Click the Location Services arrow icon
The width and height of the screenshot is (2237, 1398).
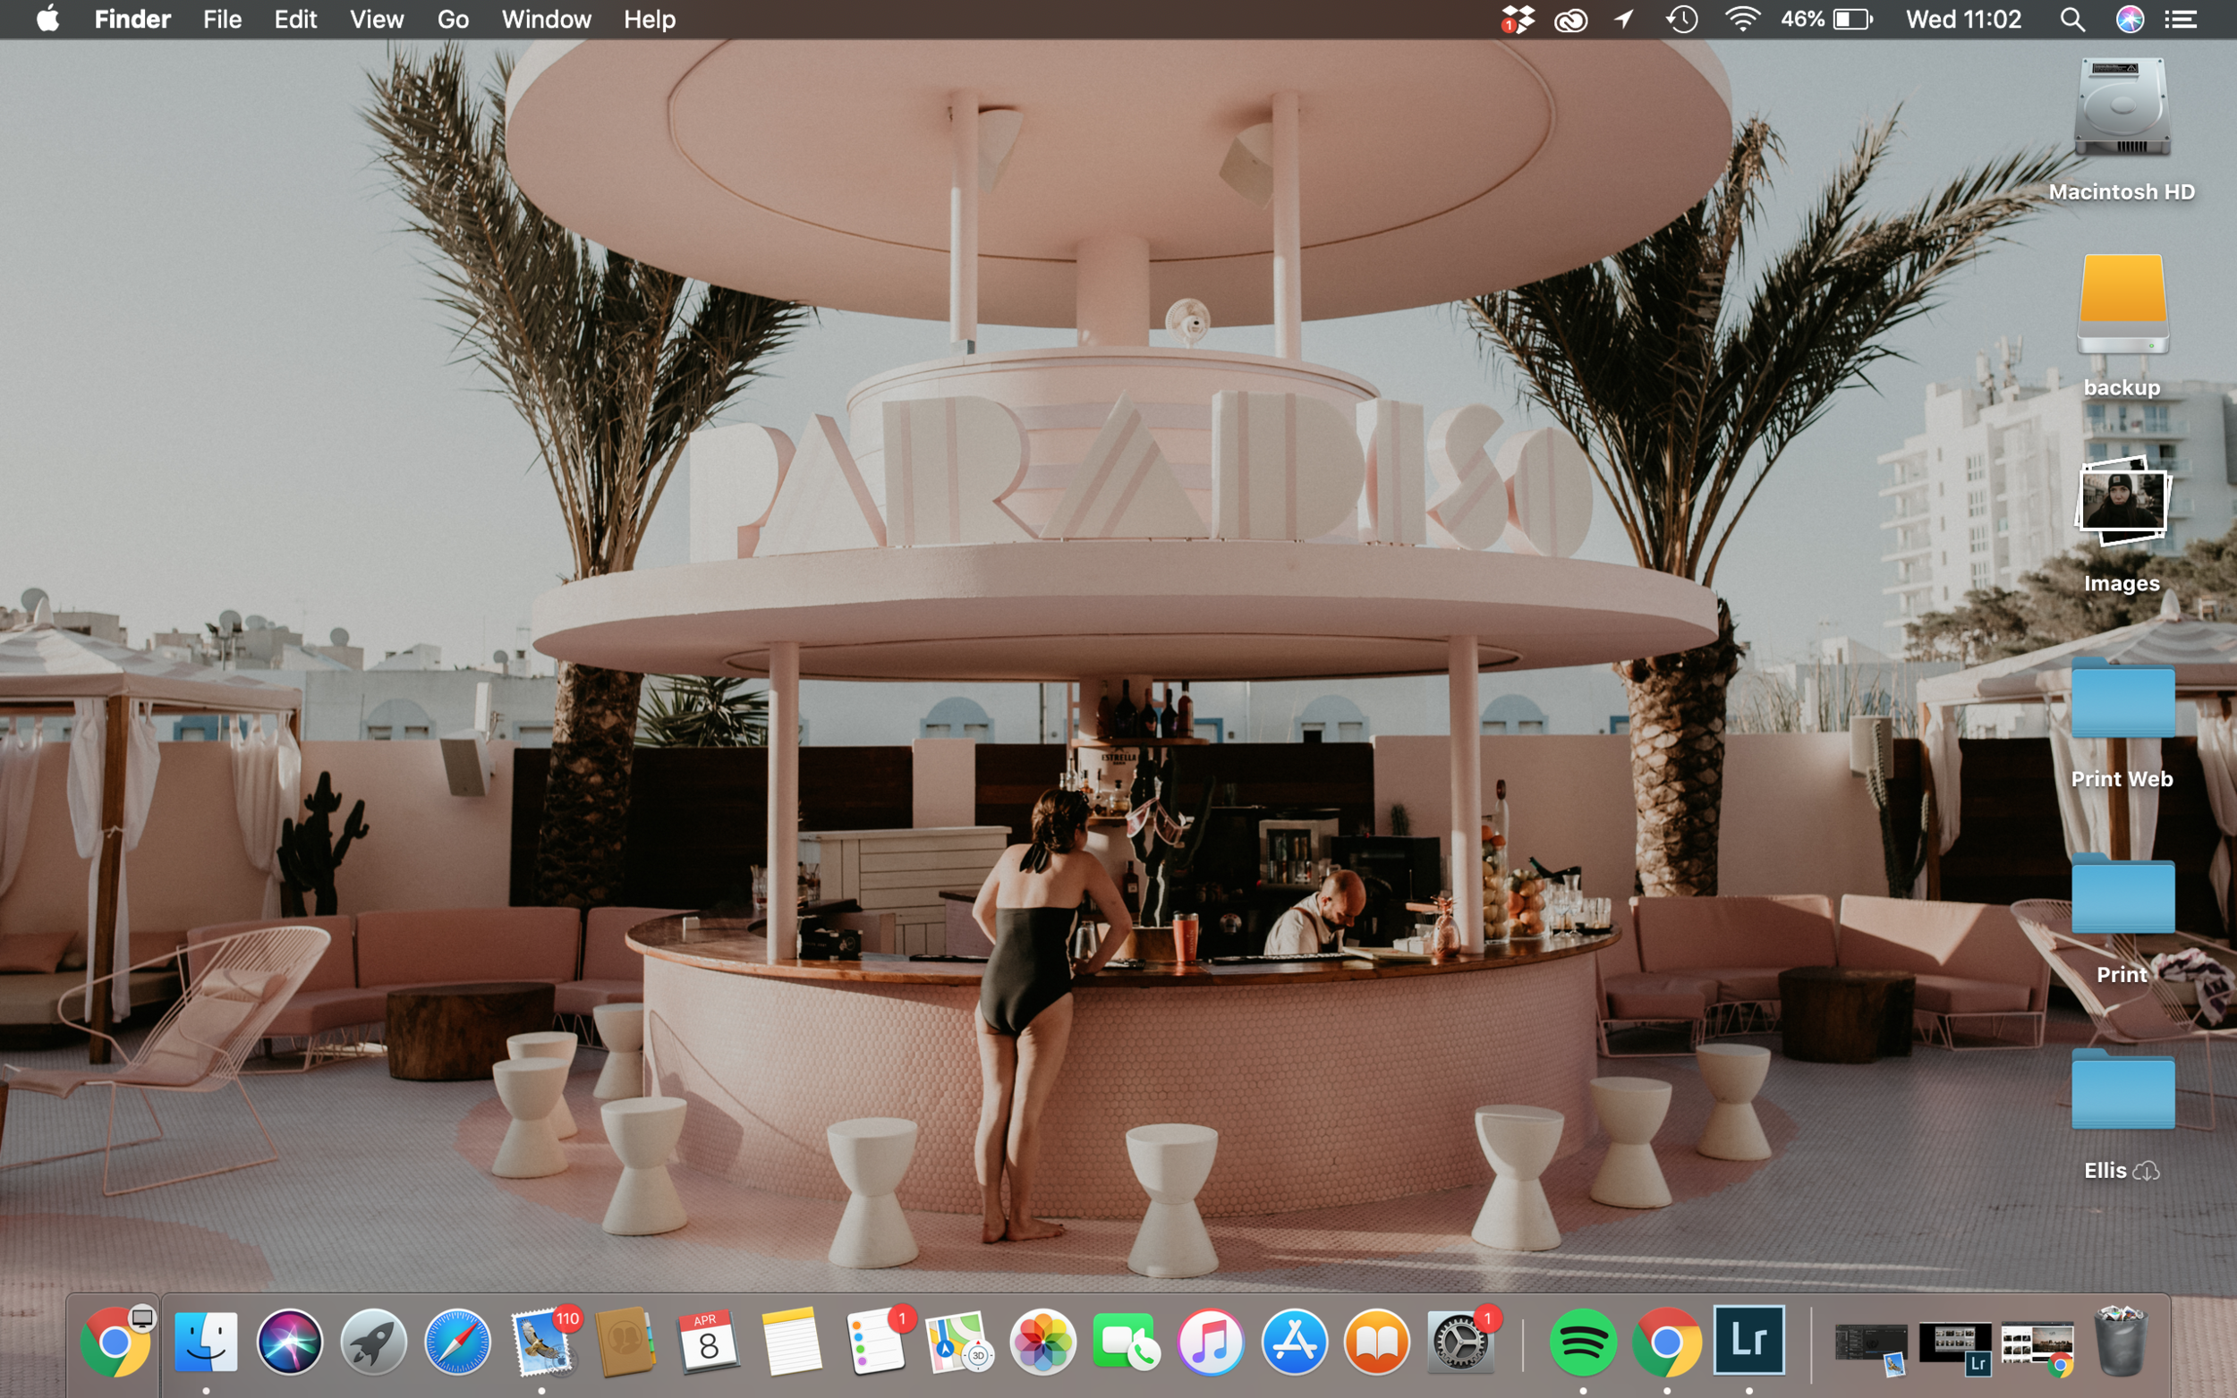[x=1624, y=19]
